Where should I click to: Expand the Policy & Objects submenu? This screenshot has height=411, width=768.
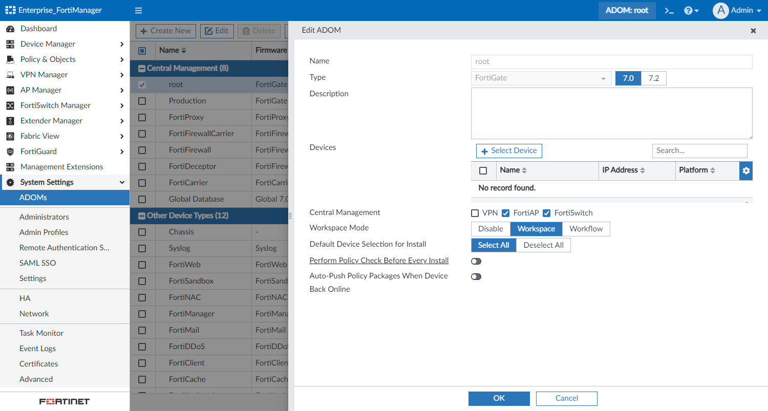click(122, 59)
